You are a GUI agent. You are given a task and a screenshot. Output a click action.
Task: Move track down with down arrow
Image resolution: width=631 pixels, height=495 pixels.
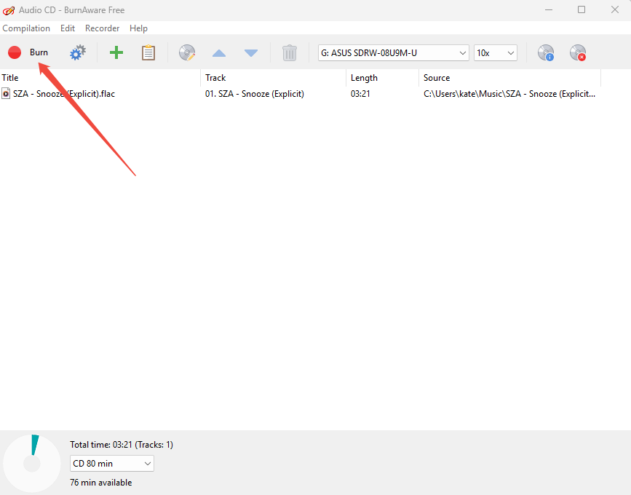pyautogui.click(x=251, y=53)
